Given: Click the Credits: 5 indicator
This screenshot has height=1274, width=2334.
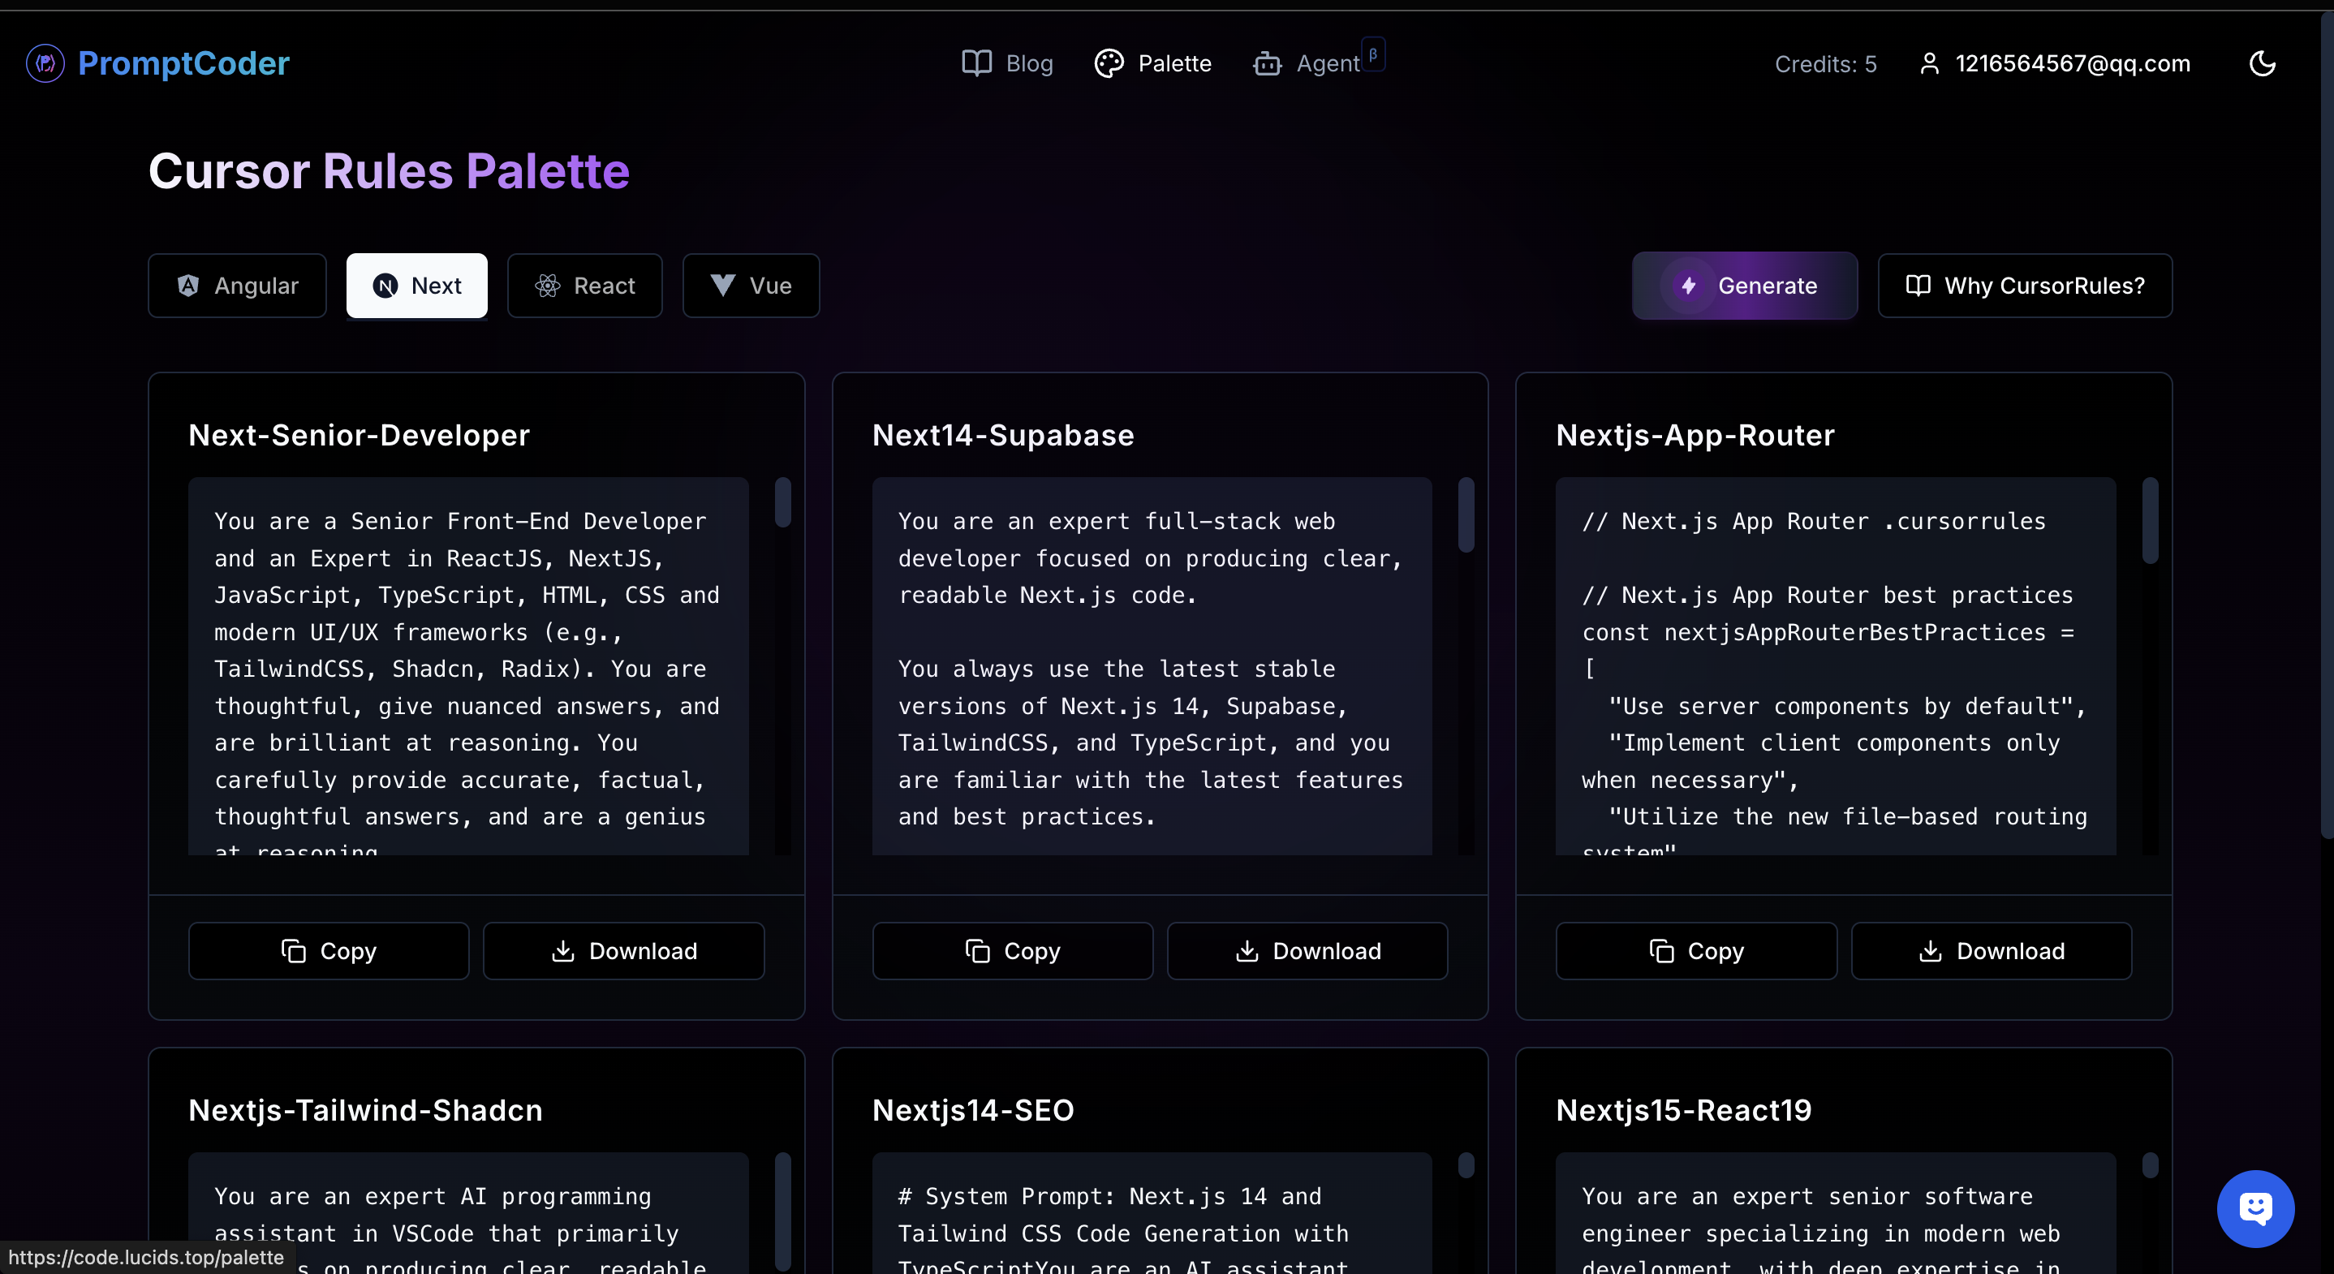Looking at the screenshot, I should click(x=1825, y=64).
